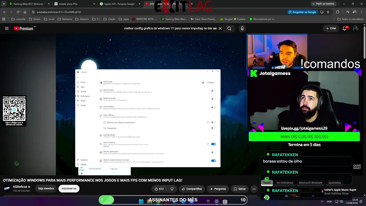The width and height of the screenshot is (366, 206).
Task: Open the Criar create menu
Action: [331, 28]
